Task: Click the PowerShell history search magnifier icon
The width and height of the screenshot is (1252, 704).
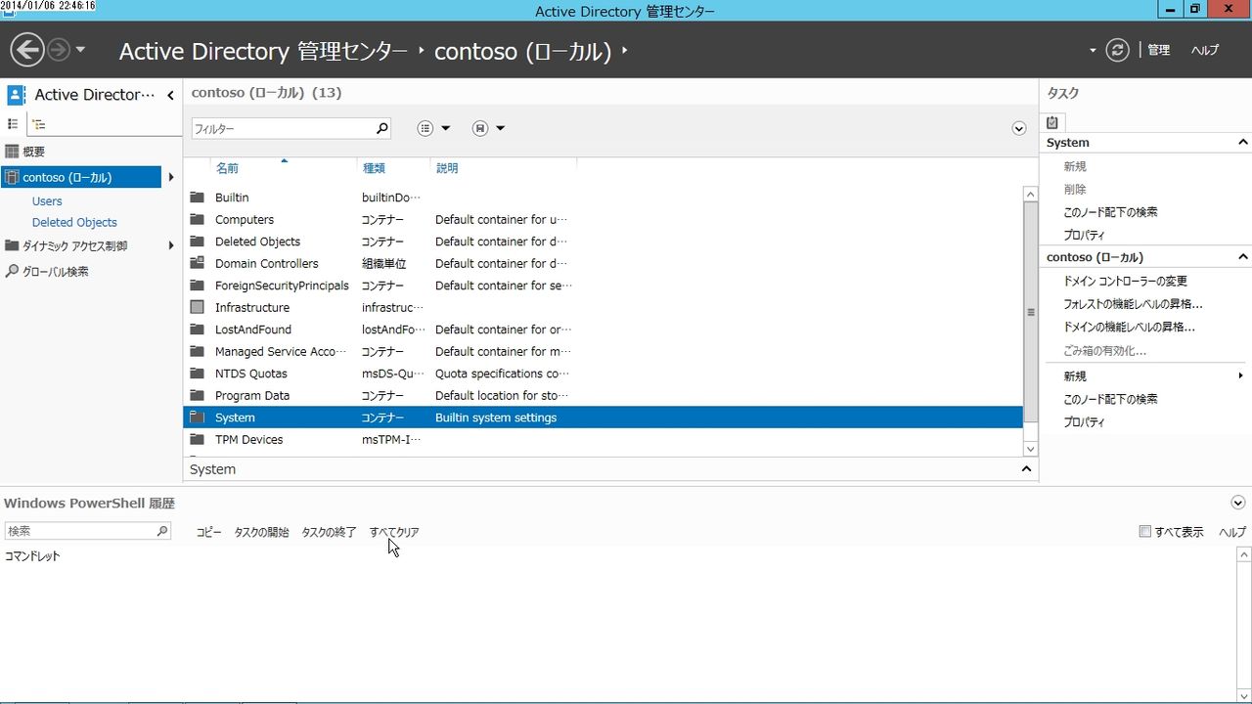Action: 162,531
